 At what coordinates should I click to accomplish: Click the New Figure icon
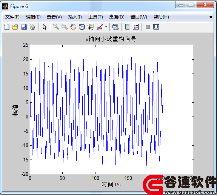point(6,27)
